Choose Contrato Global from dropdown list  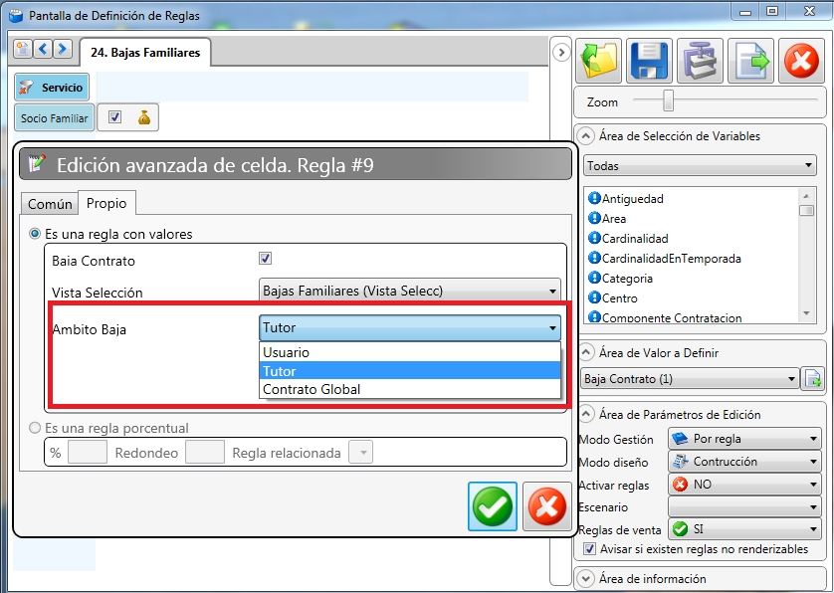coord(410,389)
